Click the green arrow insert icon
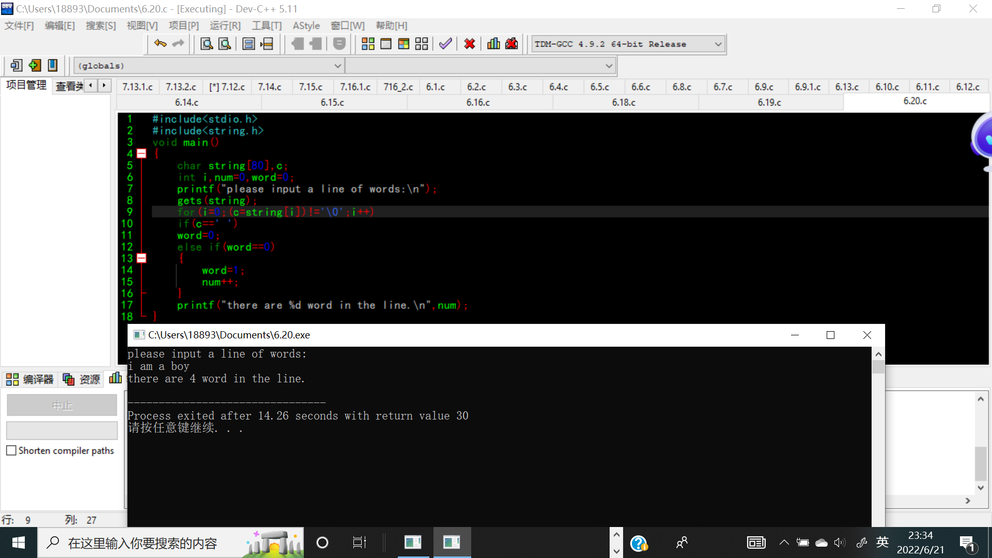The height and width of the screenshot is (558, 992). pyautogui.click(x=35, y=66)
